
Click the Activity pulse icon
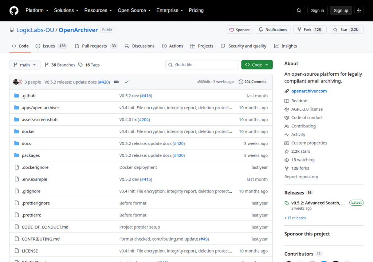coord(287,135)
